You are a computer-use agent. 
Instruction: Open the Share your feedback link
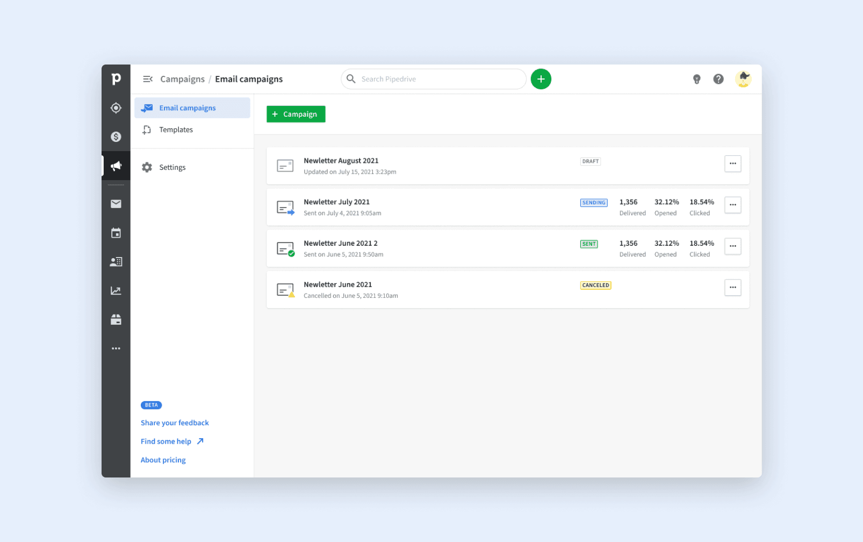click(175, 423)
